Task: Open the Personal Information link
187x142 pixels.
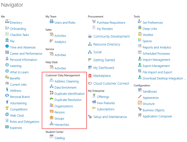Action: click(24, 60)
